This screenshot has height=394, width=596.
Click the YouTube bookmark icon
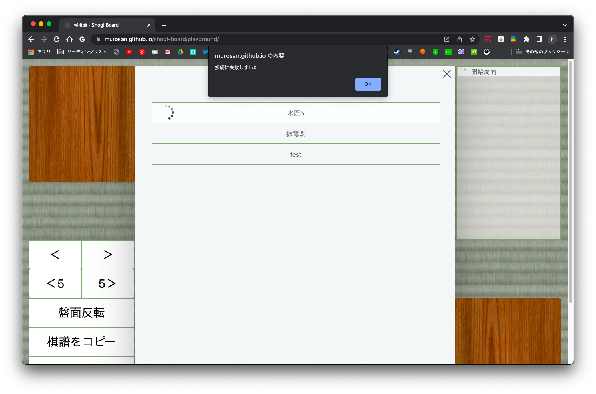(129, 52)
